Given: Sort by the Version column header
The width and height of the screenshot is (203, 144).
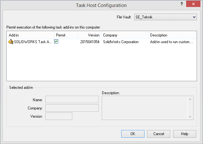Looking at the screenshot, I should point(89,35).
